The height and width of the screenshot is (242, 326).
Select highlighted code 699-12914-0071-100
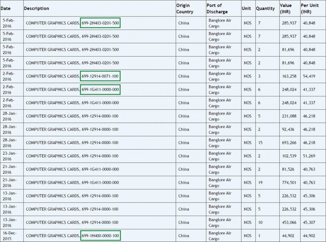[x=100, y=76]
